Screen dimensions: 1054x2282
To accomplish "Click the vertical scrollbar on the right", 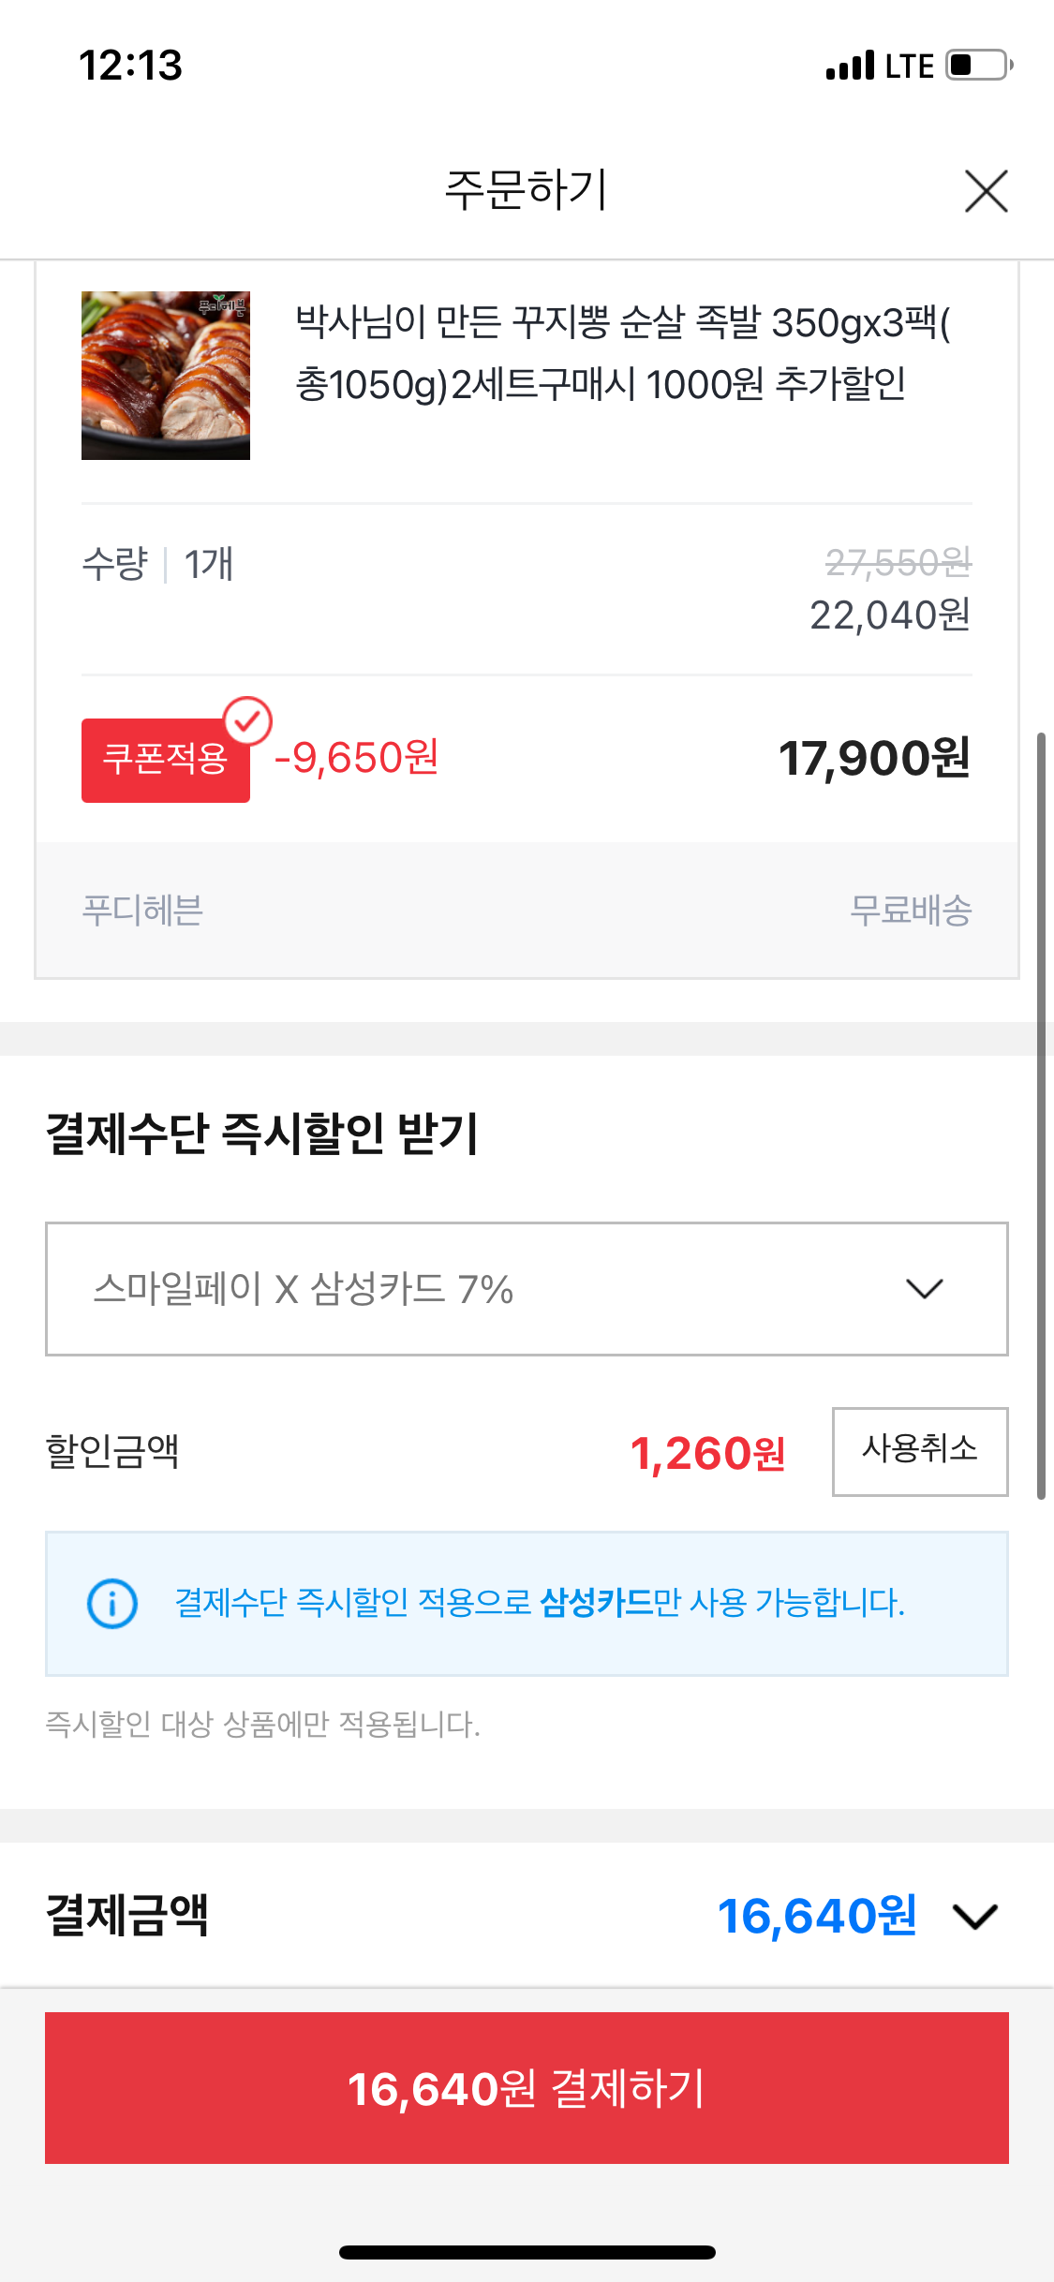I will tap(1040, 1115).
